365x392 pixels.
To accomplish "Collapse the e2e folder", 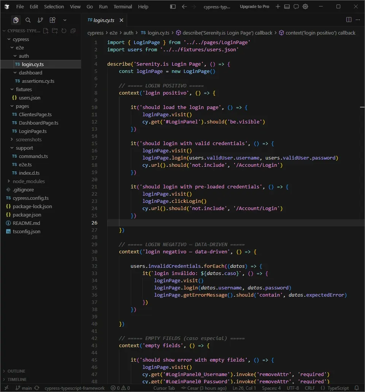I will click(x=41, y=47).
